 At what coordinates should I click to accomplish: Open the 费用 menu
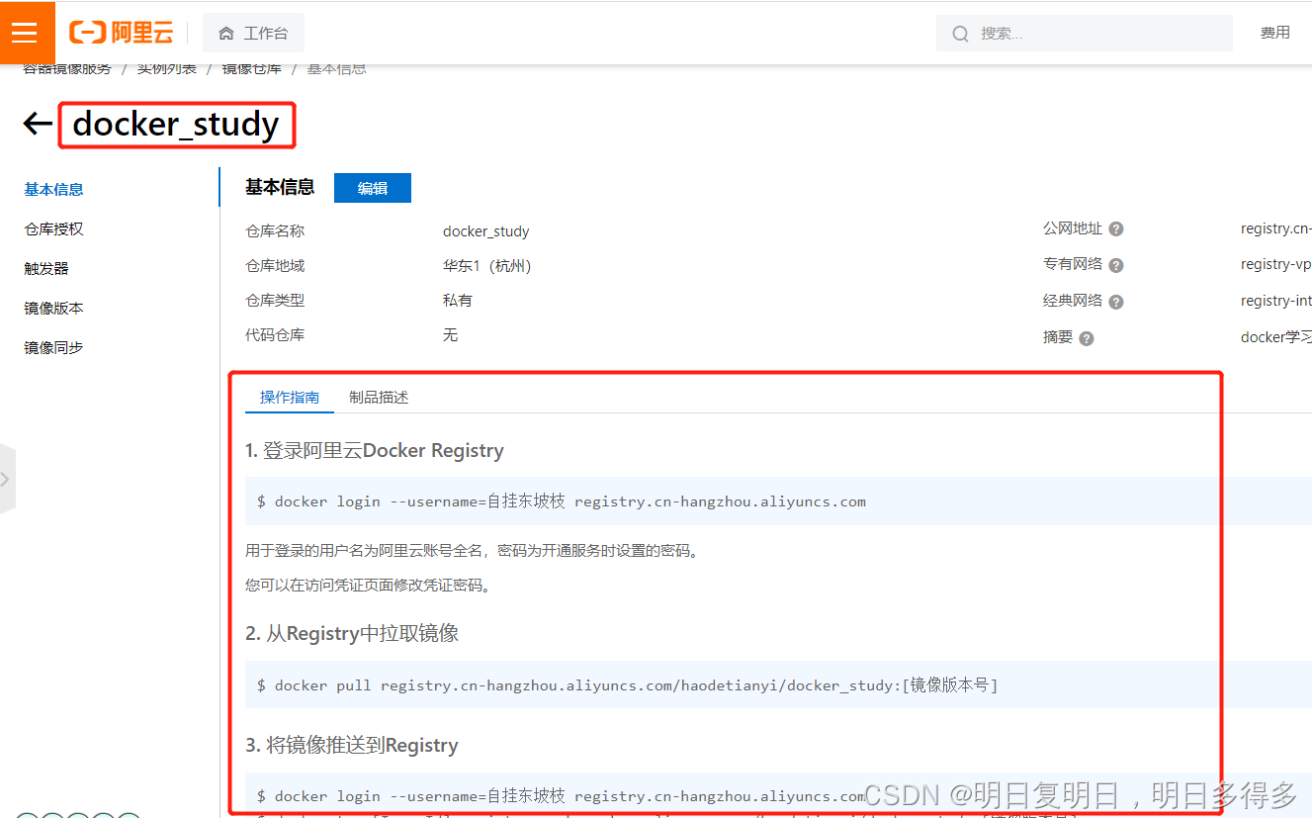(x=1275, y=33)
